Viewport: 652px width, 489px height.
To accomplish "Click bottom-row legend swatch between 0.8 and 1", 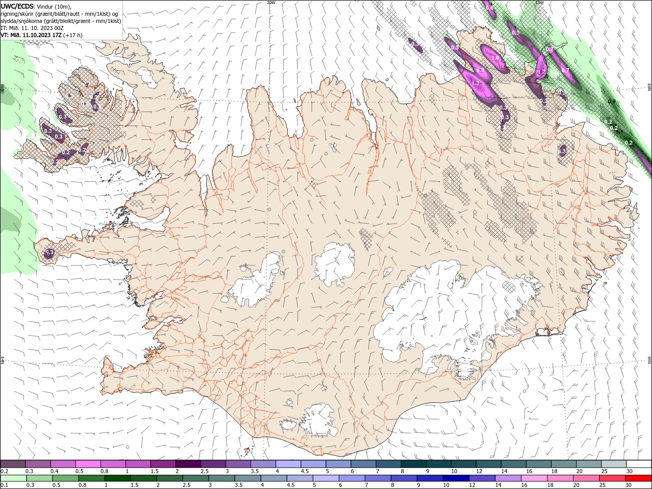I will click(91, 478).
